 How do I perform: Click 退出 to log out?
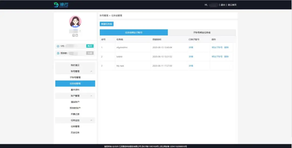(x=223, y=5)
